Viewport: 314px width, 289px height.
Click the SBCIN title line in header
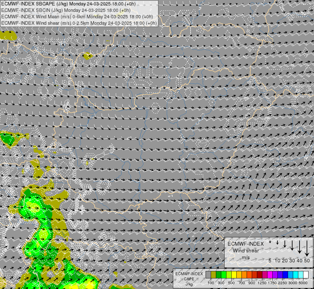(x=66, y=10)
